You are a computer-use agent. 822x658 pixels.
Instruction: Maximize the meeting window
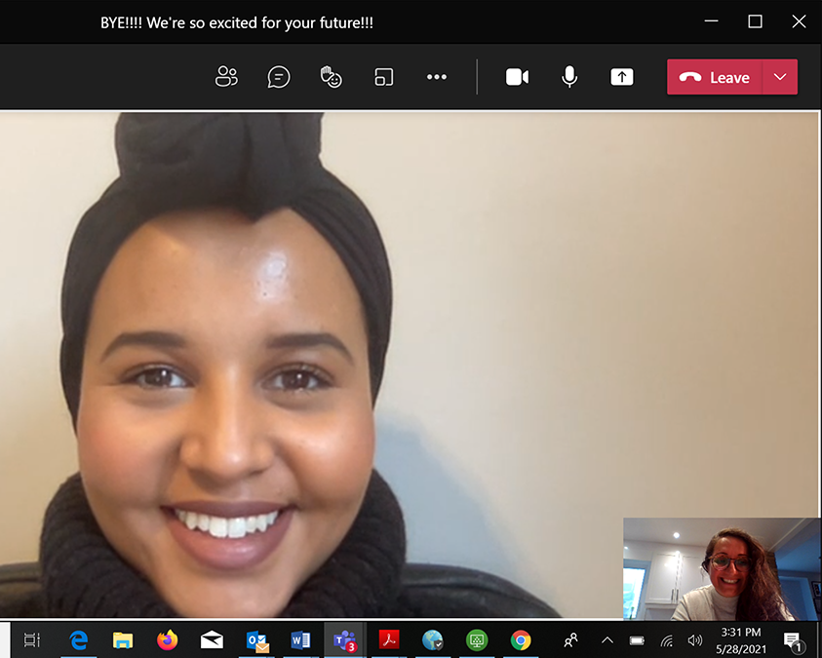(755, 21)
